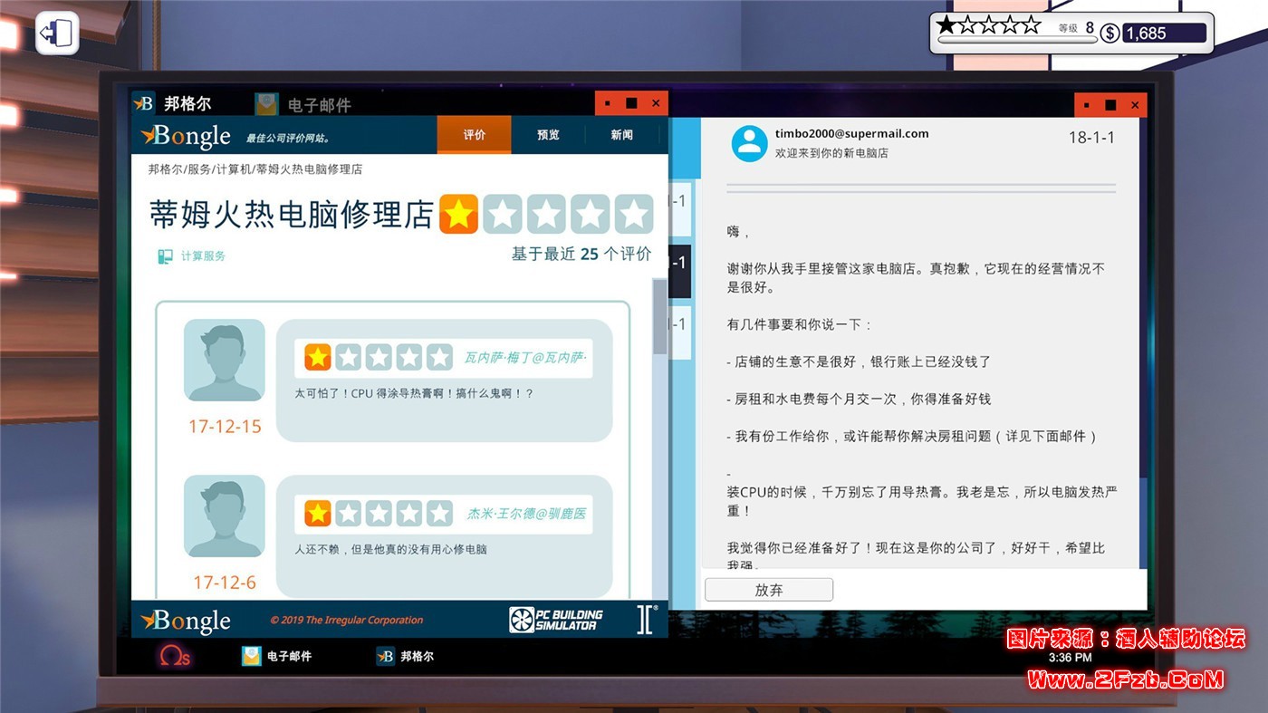
Task: Select the 新闻 tab
Action: (x=621, y=135)
